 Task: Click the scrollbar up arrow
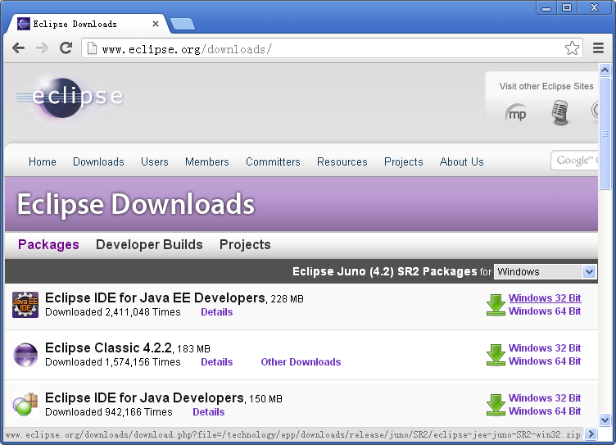pos(605,70)
